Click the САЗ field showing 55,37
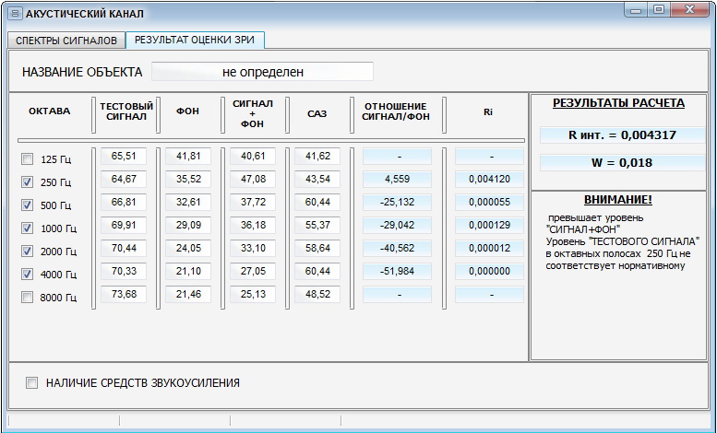717x433 pixels. pyautogui.click(x=317, y=226)
